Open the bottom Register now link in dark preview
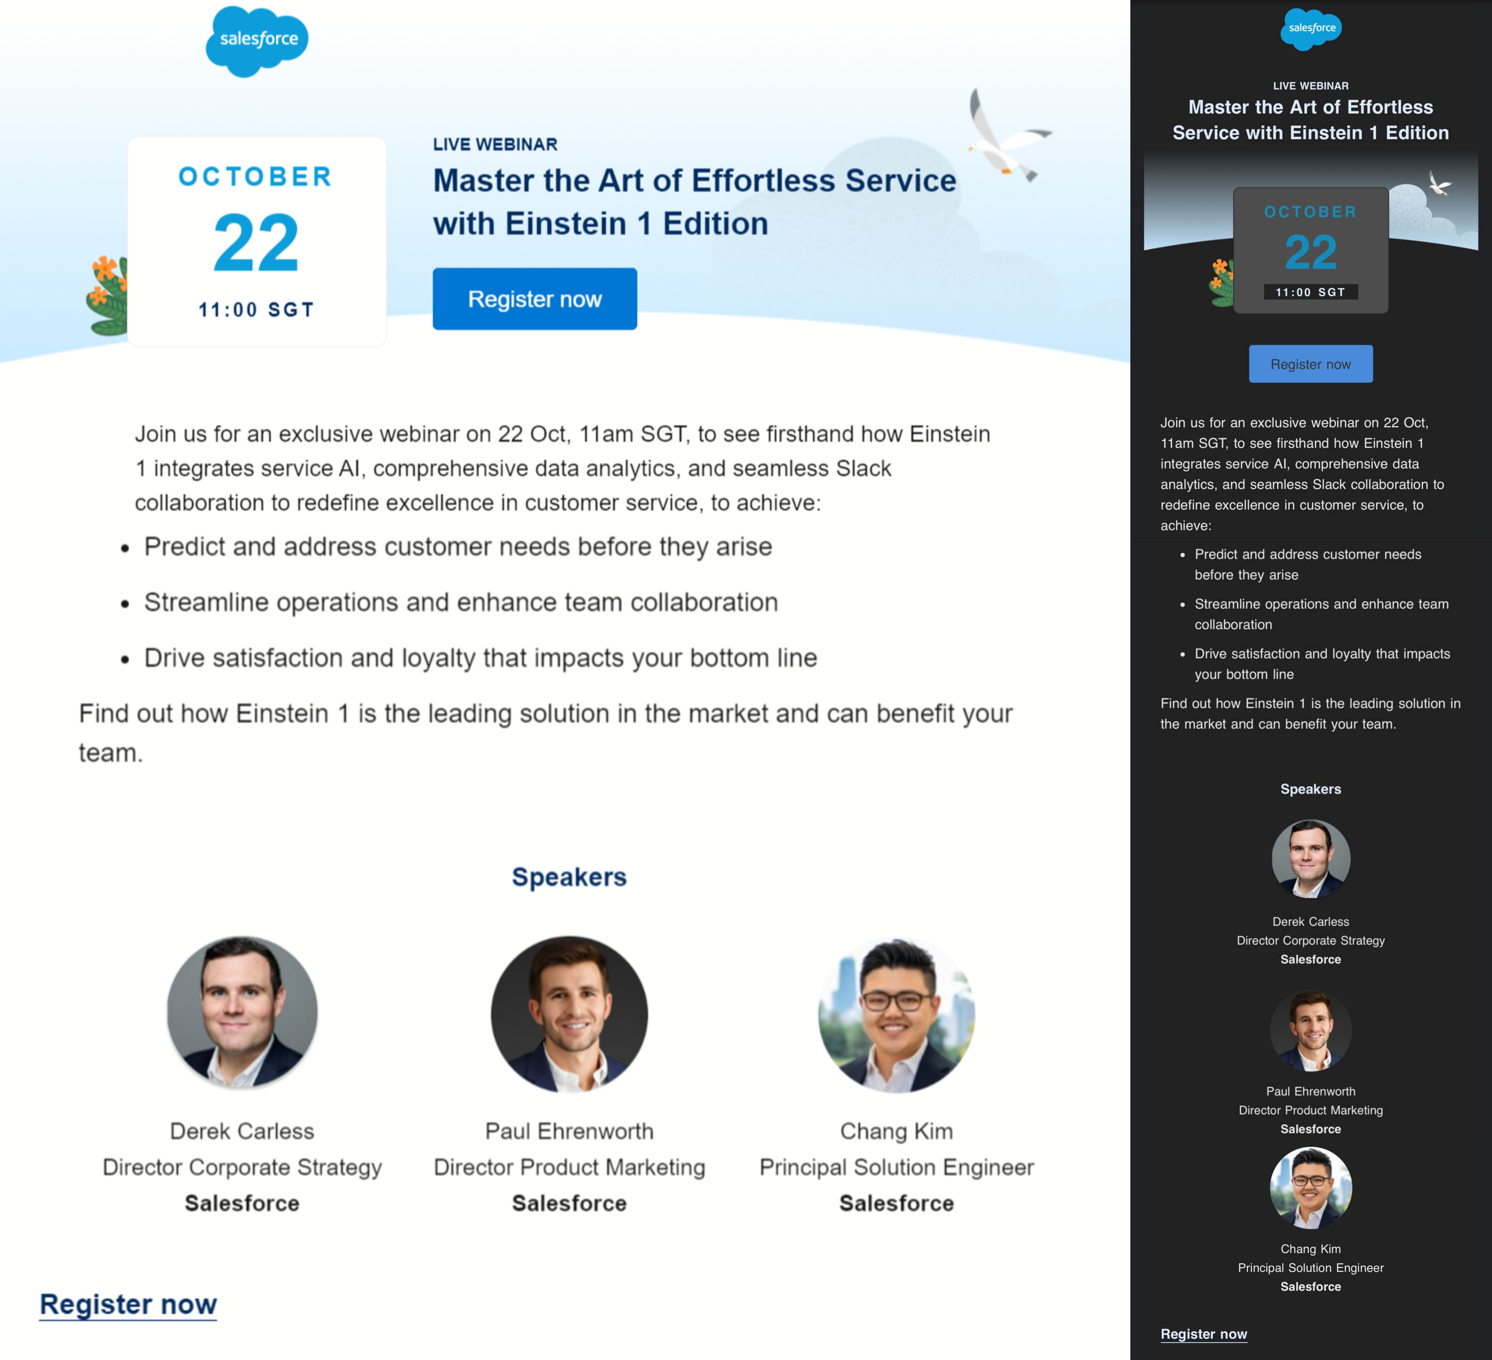 point(1203,1333)
